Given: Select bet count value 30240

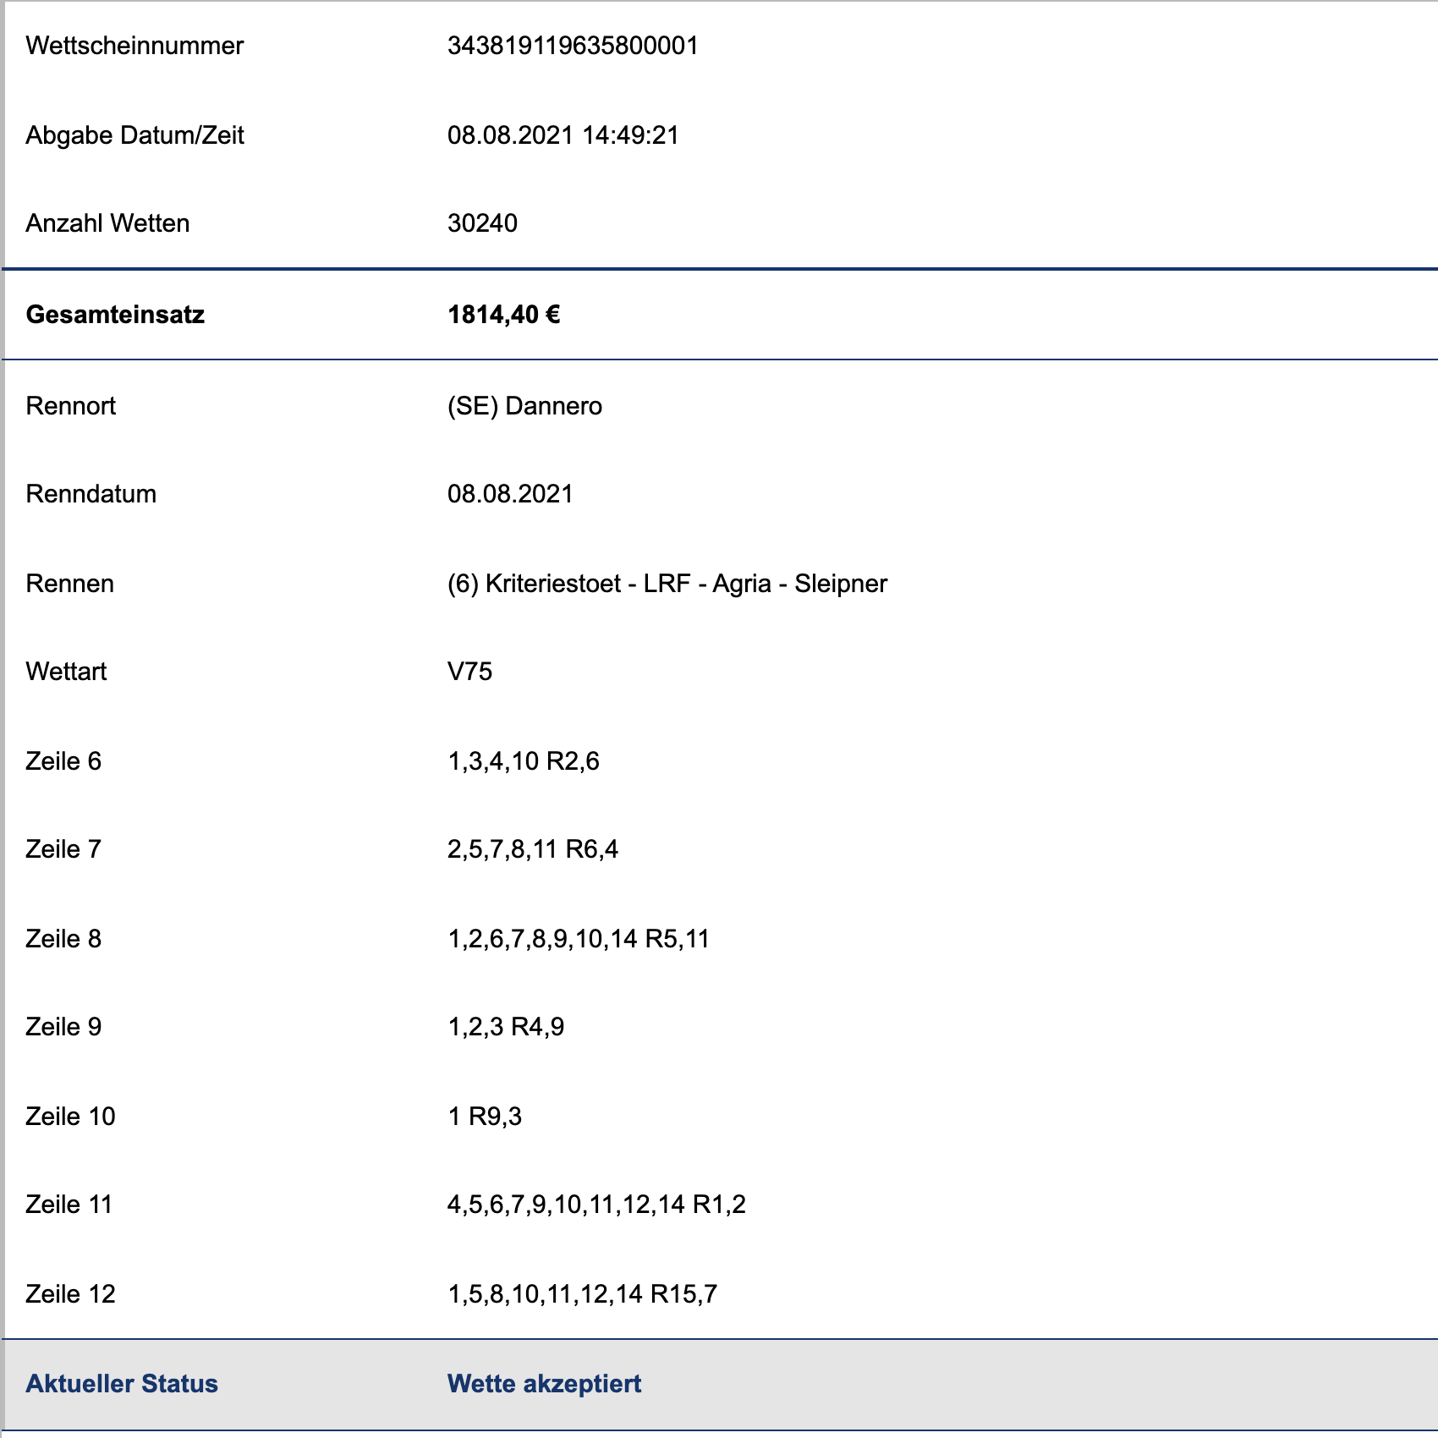Looking at the screenshot, I should click(x=482, y=223).
